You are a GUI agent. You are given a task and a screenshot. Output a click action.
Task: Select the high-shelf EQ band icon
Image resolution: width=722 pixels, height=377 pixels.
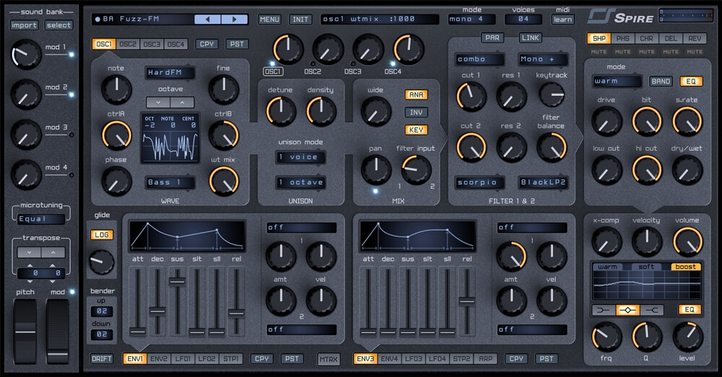coord(651,310)
